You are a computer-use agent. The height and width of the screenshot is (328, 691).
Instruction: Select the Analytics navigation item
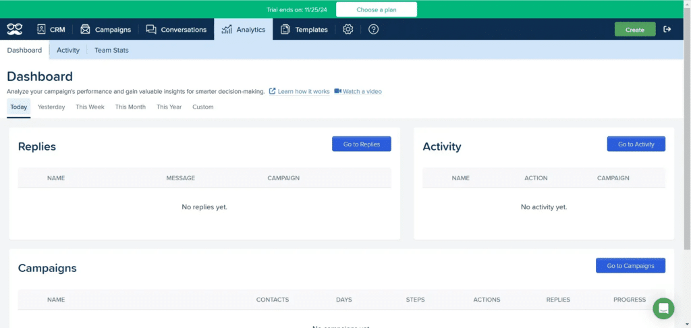tap(244, 30)
